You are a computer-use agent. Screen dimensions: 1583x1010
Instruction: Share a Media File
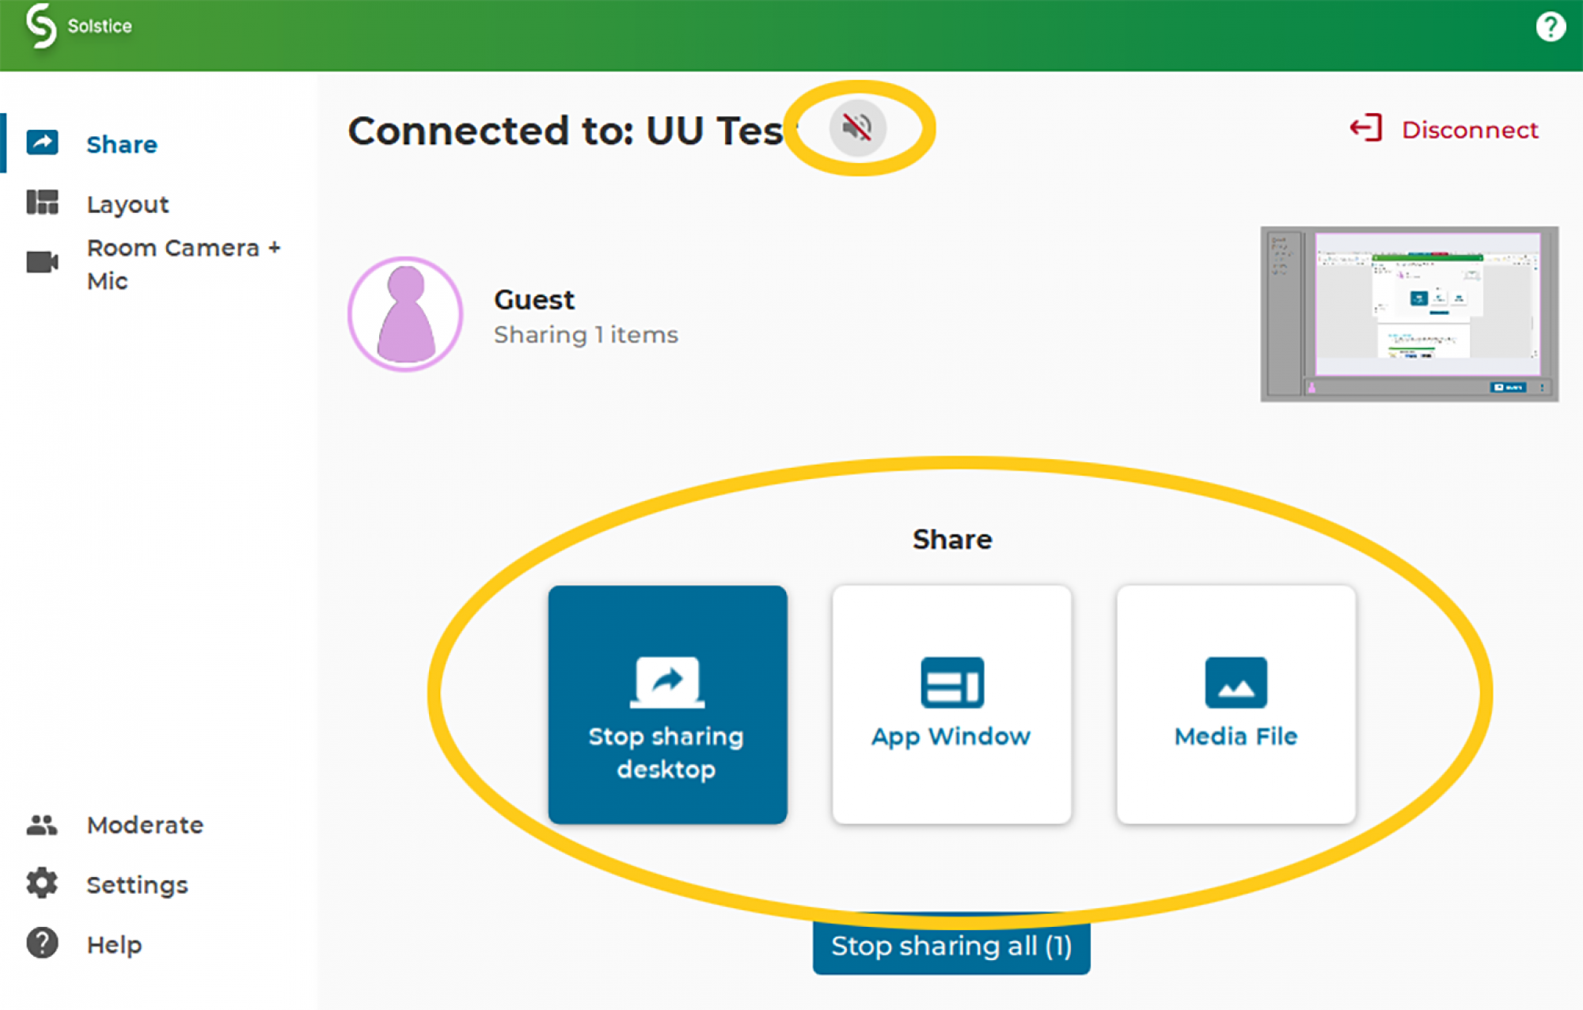(1236, 704)
